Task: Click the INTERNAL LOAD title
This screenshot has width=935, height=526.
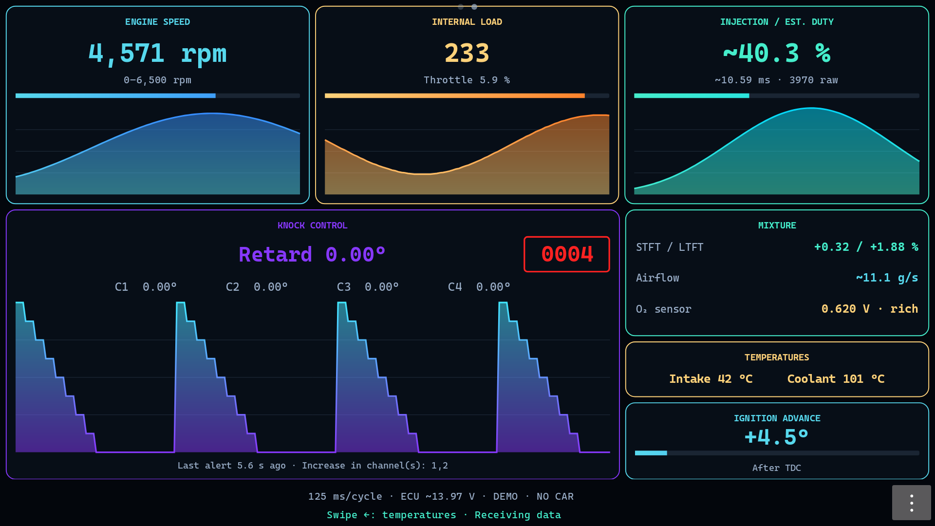Action: [x=467, y=22]
